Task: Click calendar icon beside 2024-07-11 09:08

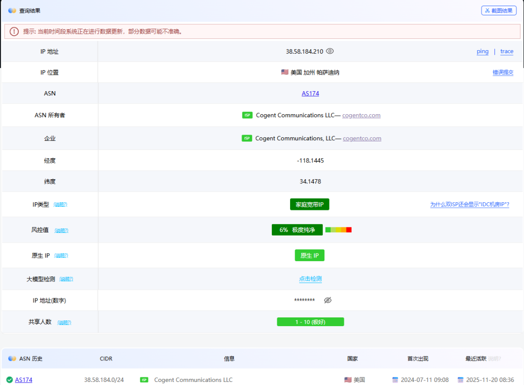Action: [x=395, y=380]
